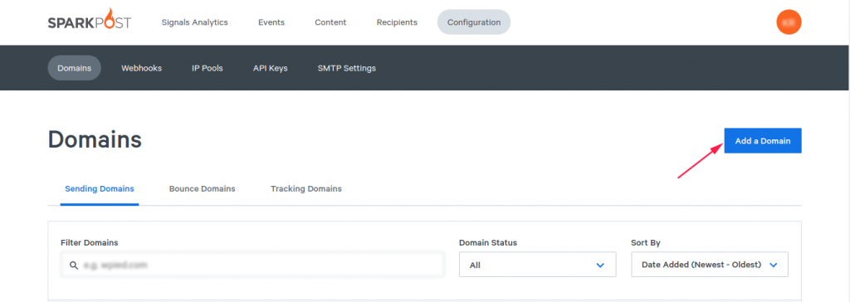Click the Domains page heading
The width and height of the screenshot is (850, 302).
(95, 139)
